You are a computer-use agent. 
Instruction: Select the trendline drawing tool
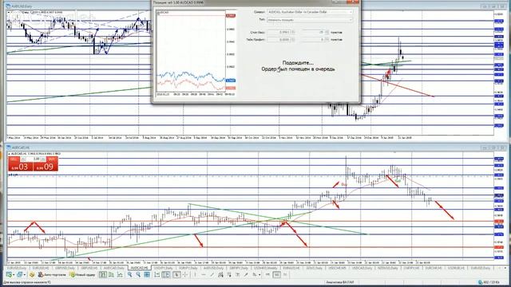212,274
